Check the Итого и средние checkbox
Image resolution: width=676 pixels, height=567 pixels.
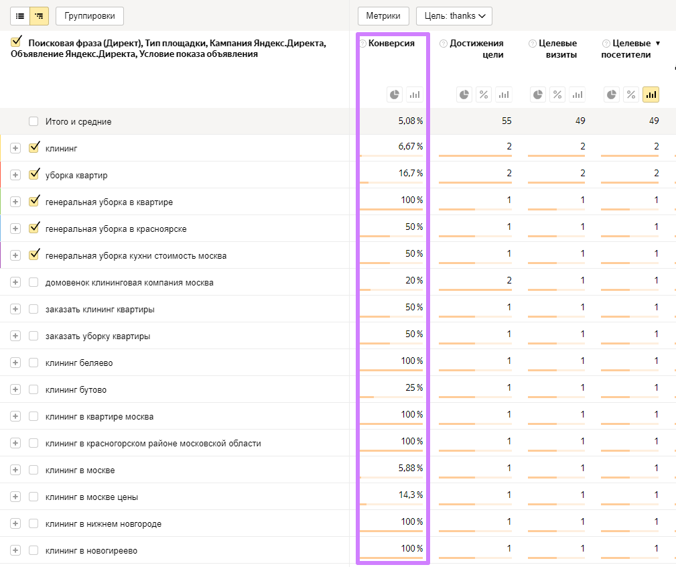tap(33, 121)
